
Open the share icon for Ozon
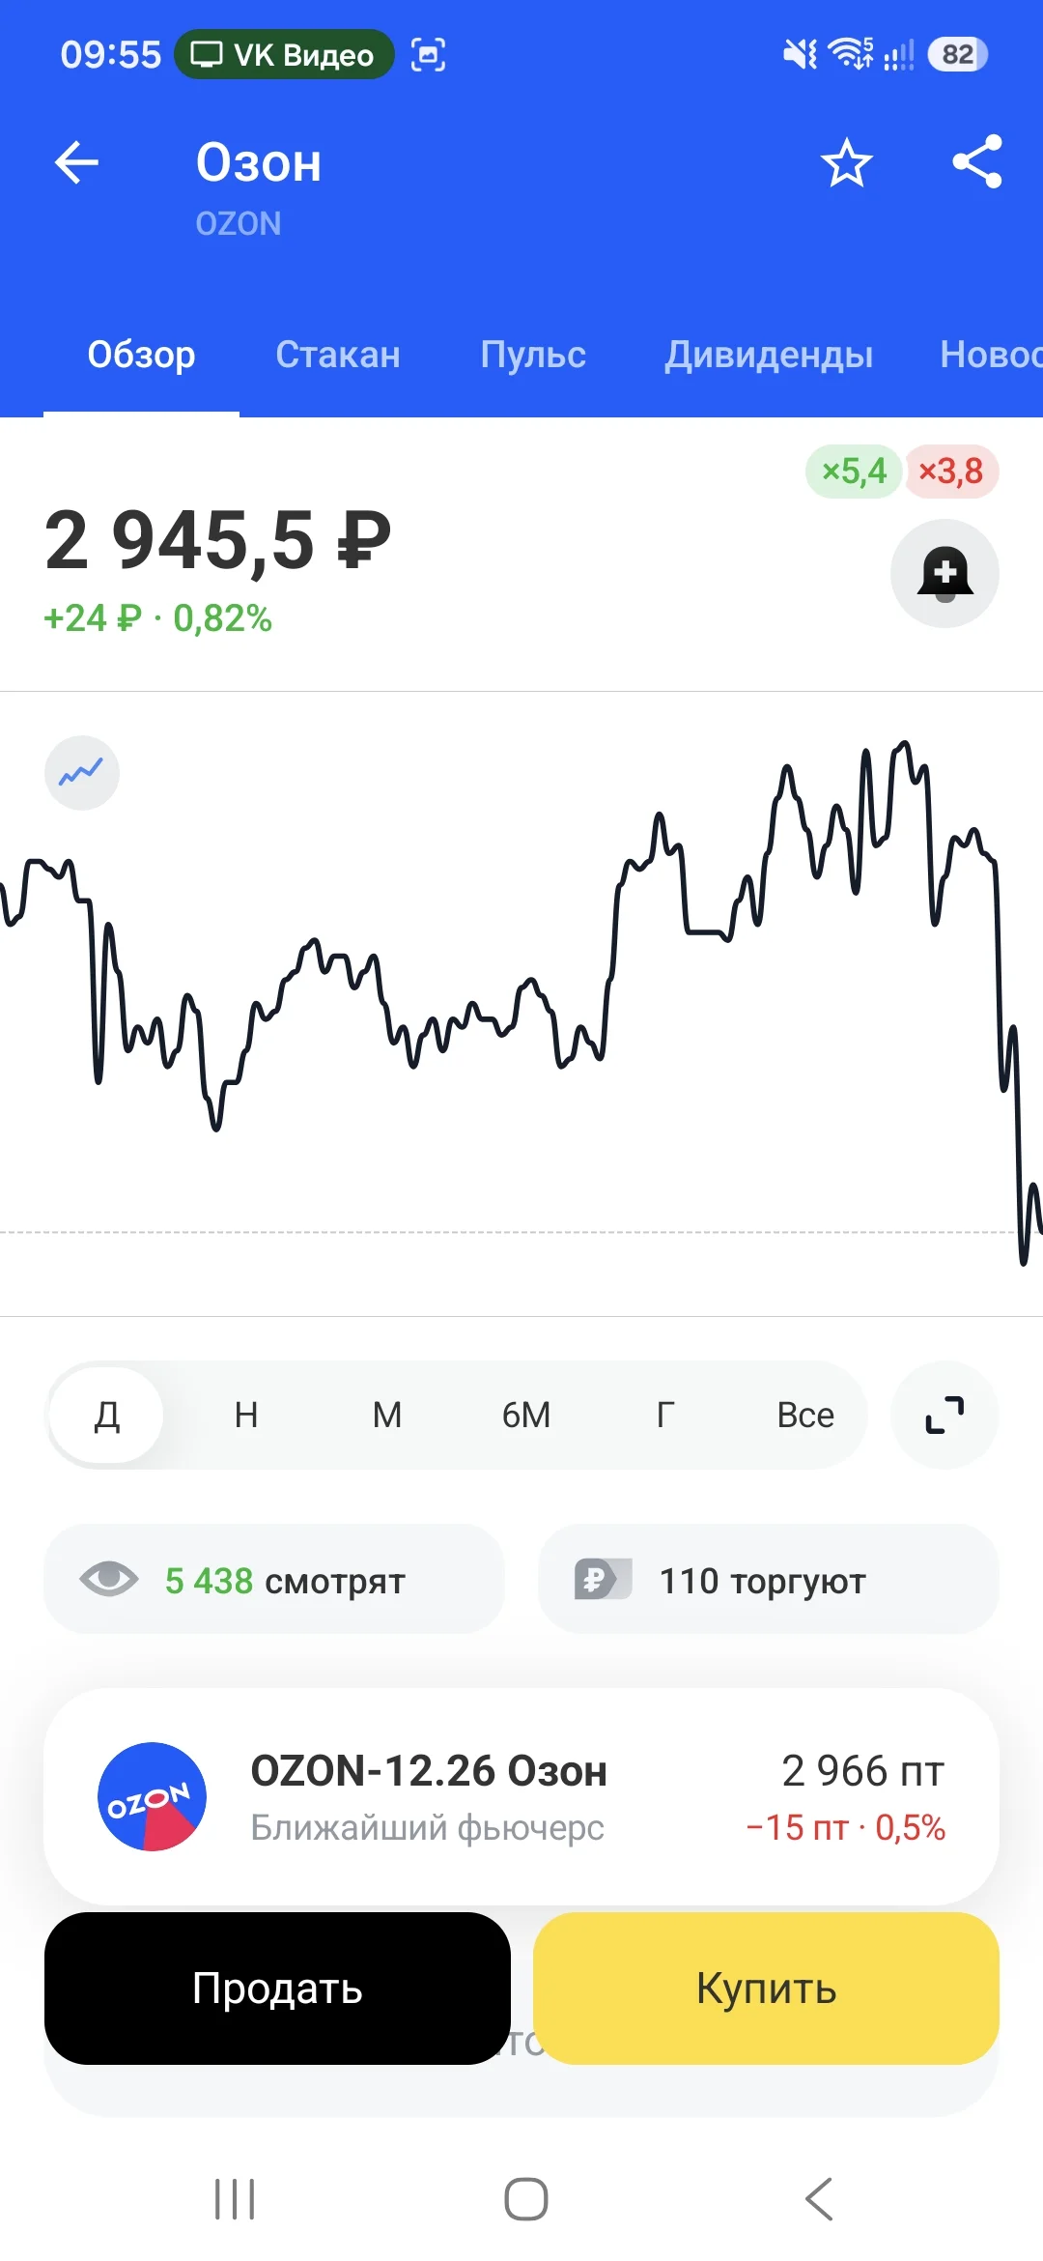(x=977, y=161)
